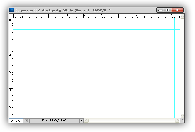Image resolution: width=195 pixels, height=132 pixels.
Task: Click the horizontal scrollbar right arrow
Action: point(177,120)
